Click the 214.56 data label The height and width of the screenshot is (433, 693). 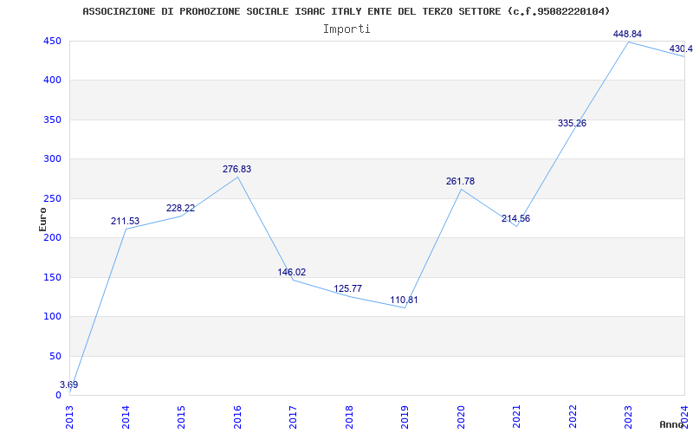[x=515, y=218]
